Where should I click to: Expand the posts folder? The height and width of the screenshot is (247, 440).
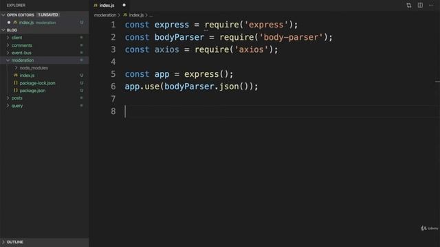8,98
